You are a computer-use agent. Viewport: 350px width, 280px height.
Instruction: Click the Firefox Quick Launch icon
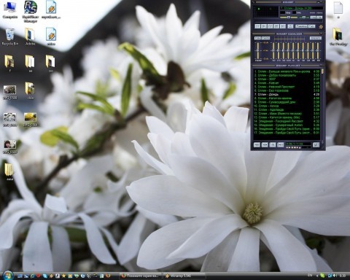pos(108,276)
